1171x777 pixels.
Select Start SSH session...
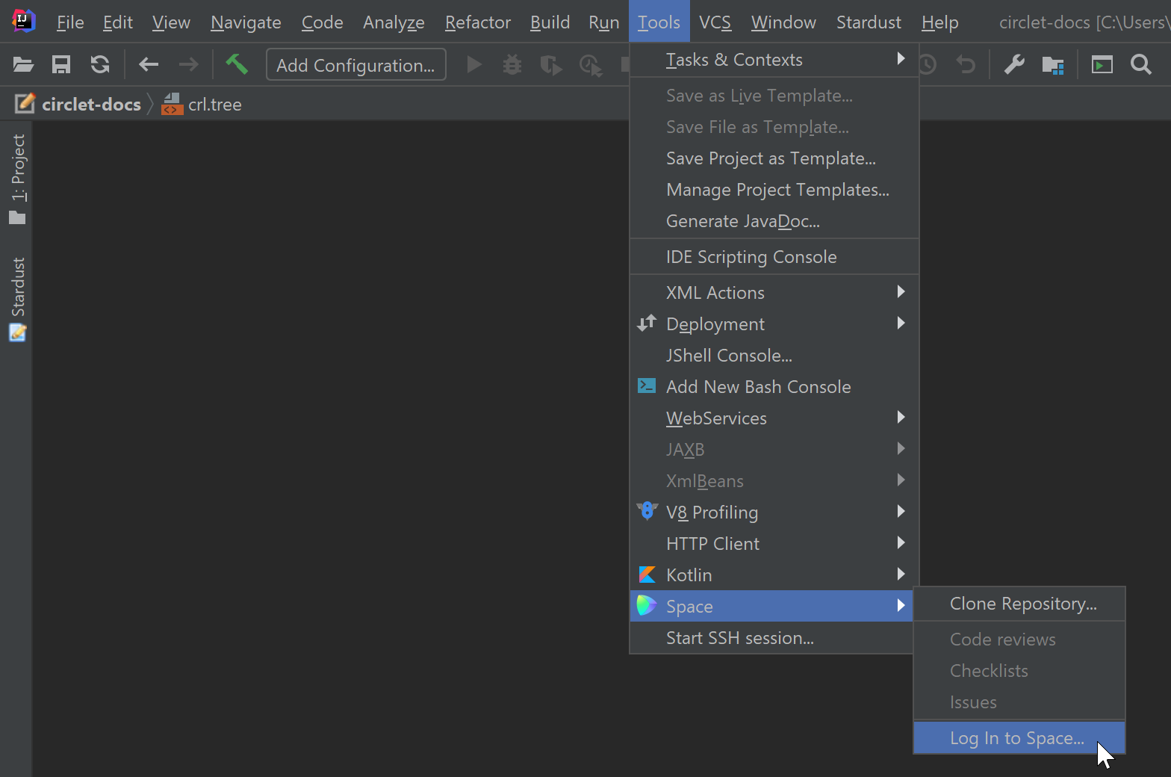771,638
